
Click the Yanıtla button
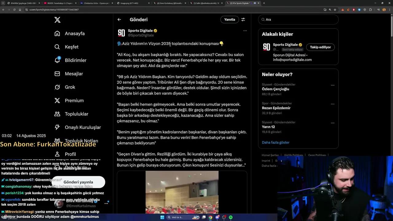click(230, 19)
